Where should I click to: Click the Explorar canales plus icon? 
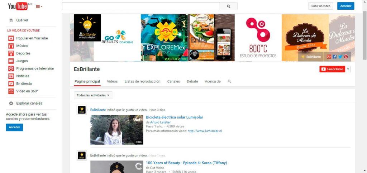pyautogui.click(x=11, y=103)
